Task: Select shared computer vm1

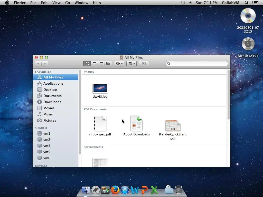Action: coord(55,133)
